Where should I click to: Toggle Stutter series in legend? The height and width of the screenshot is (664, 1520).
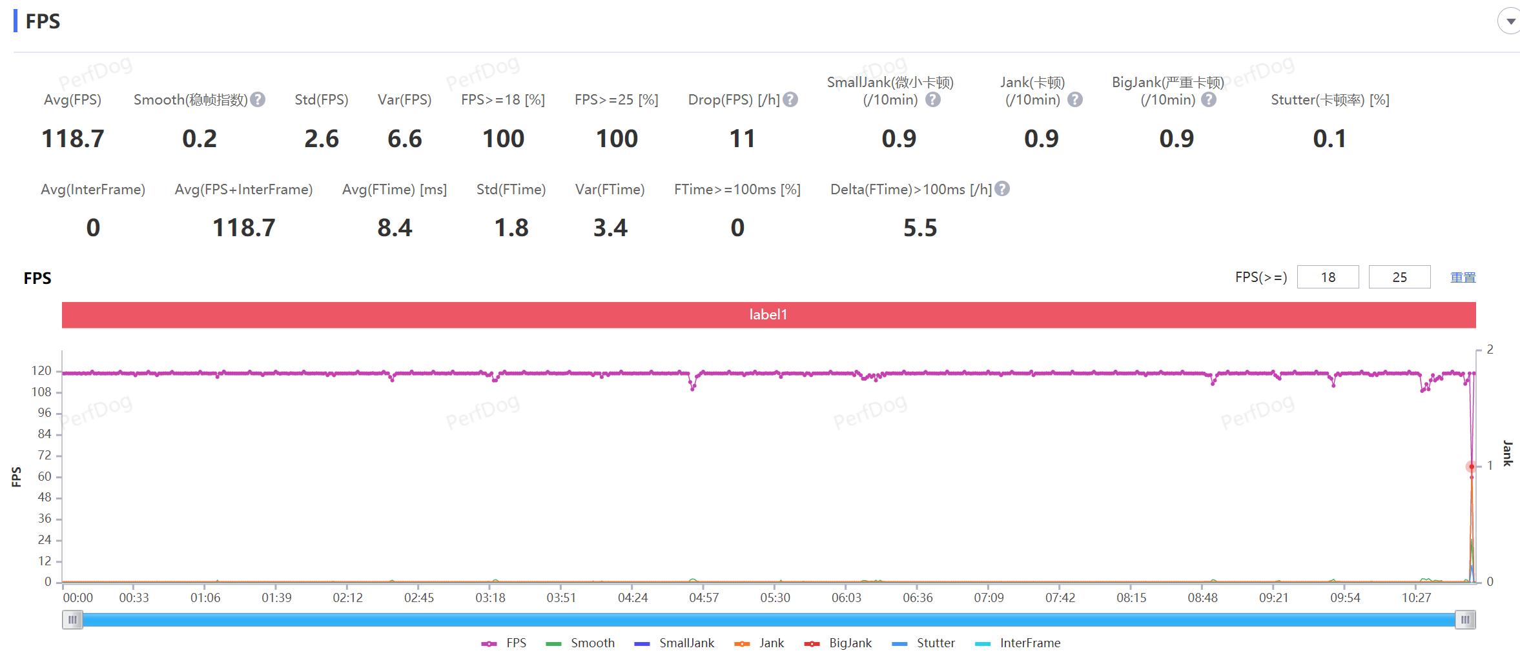tap(923, 643)
